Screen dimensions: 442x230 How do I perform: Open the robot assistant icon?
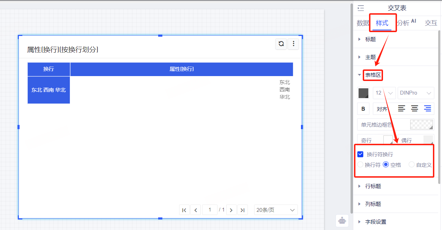point(342,220)
